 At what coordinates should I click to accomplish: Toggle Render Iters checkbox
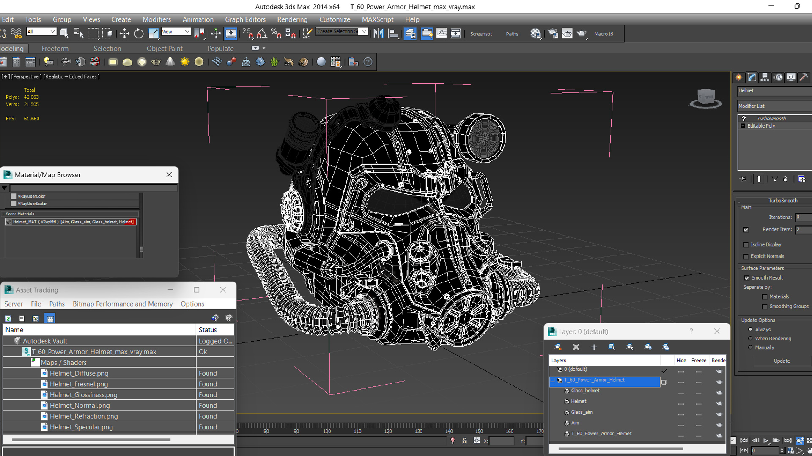746,230
